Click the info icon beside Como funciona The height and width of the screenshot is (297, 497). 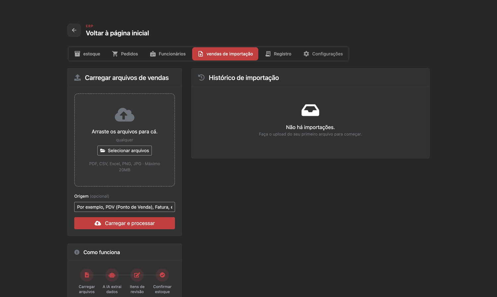click(x=77, y=252)
